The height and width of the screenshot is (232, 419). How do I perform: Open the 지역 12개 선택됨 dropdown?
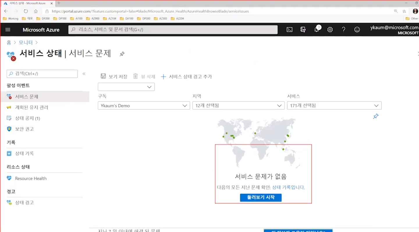(238, 106)
